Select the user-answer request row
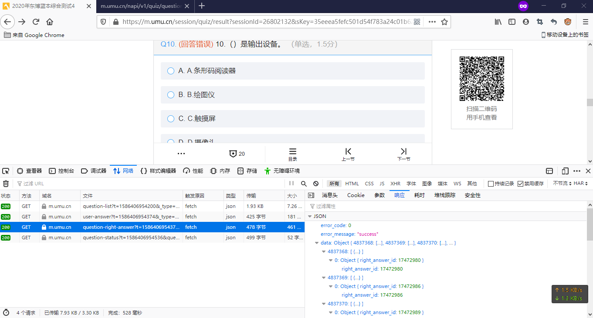Screen dimensions: 593x318 tap(152, 217)
